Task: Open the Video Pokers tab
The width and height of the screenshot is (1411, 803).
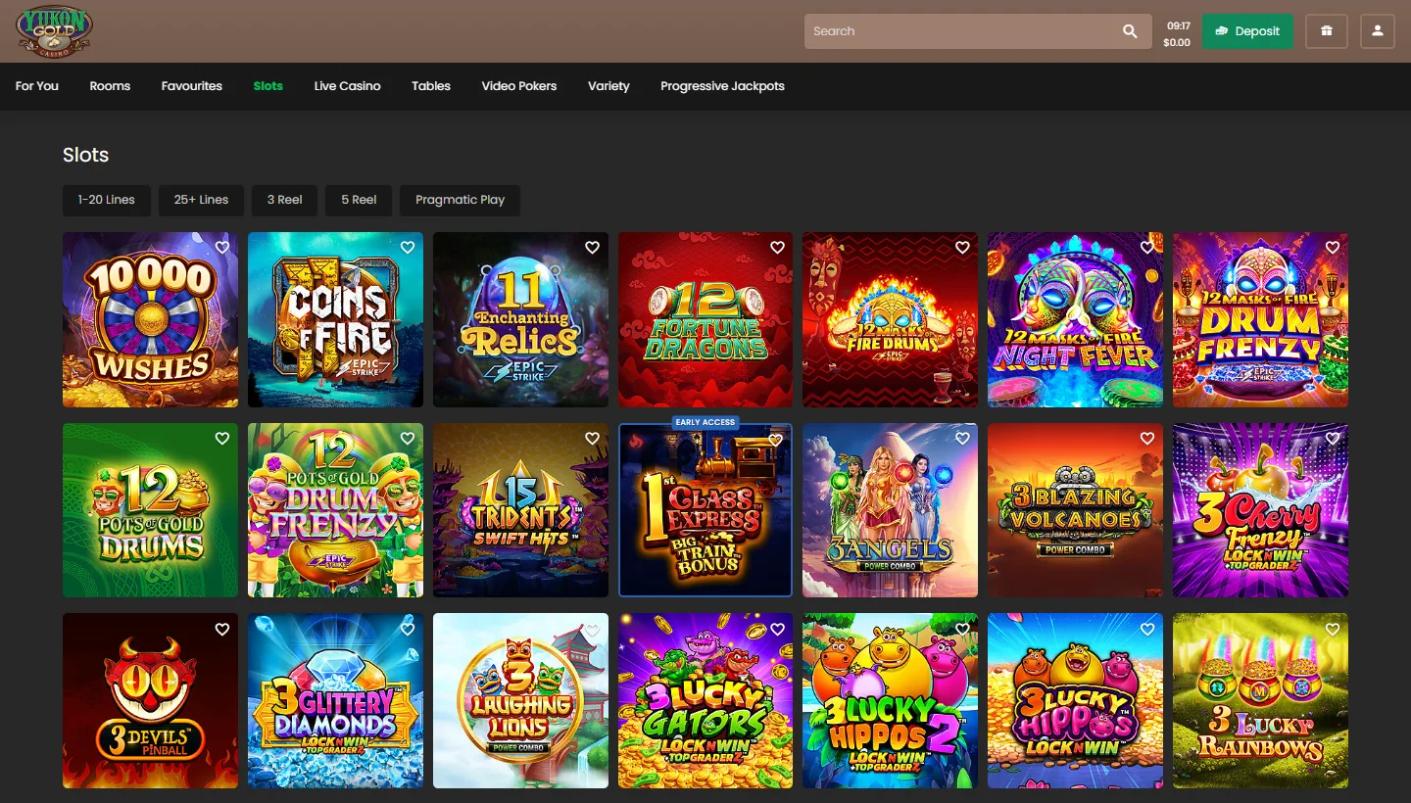Action: (x=519, y=86)
